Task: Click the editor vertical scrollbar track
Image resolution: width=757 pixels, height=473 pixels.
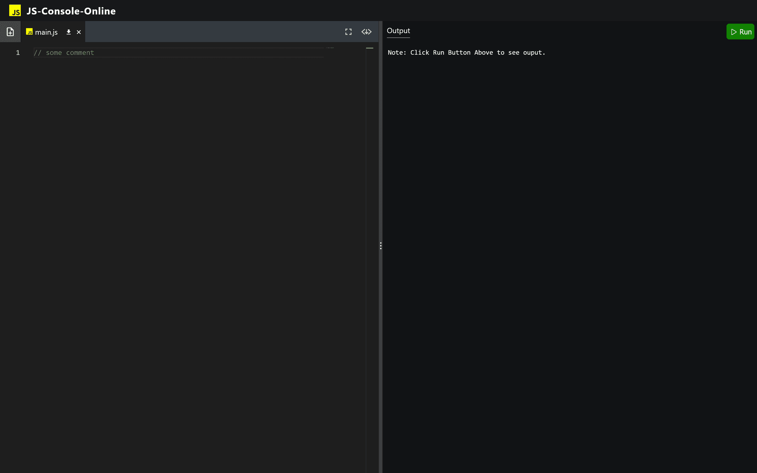Action: tap(370, 260)
